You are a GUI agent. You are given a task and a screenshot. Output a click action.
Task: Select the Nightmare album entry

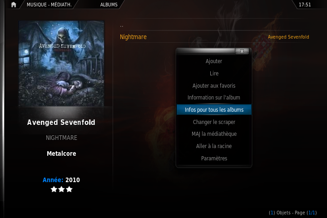pos(214,37)
